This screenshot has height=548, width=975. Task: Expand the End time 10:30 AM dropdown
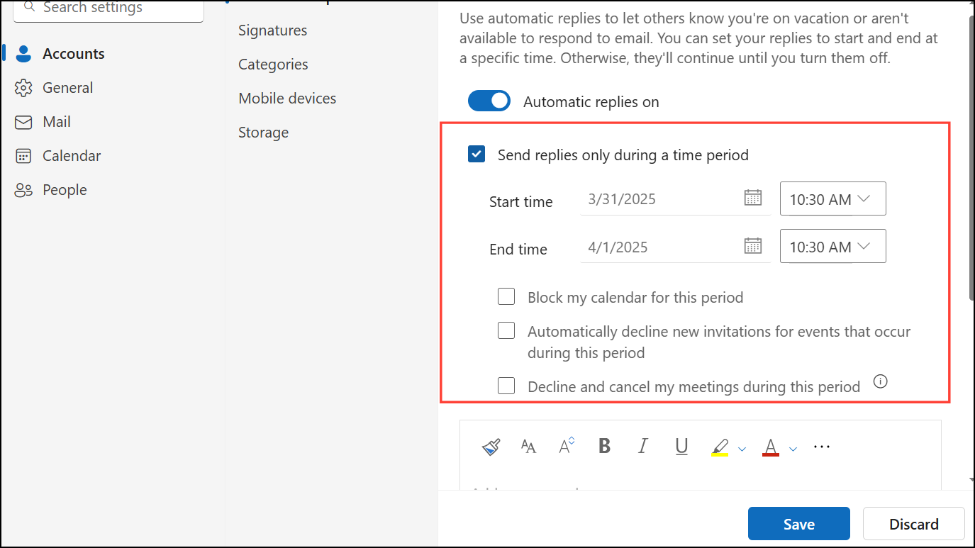pyautogui.click(x=833, y=246)
